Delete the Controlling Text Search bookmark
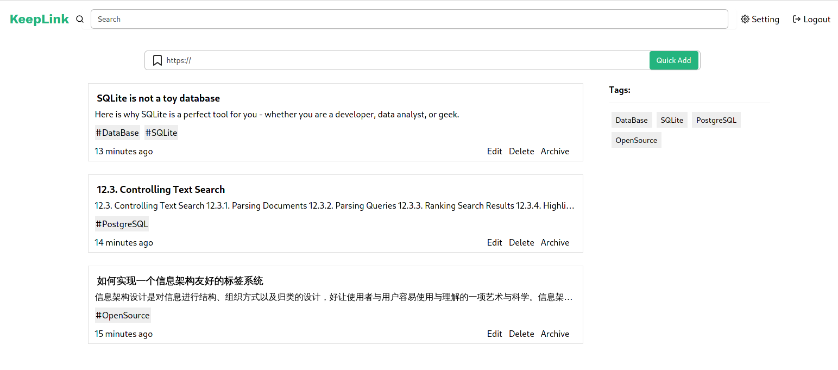This screenshot has width=838, height=370. [521, 242]
